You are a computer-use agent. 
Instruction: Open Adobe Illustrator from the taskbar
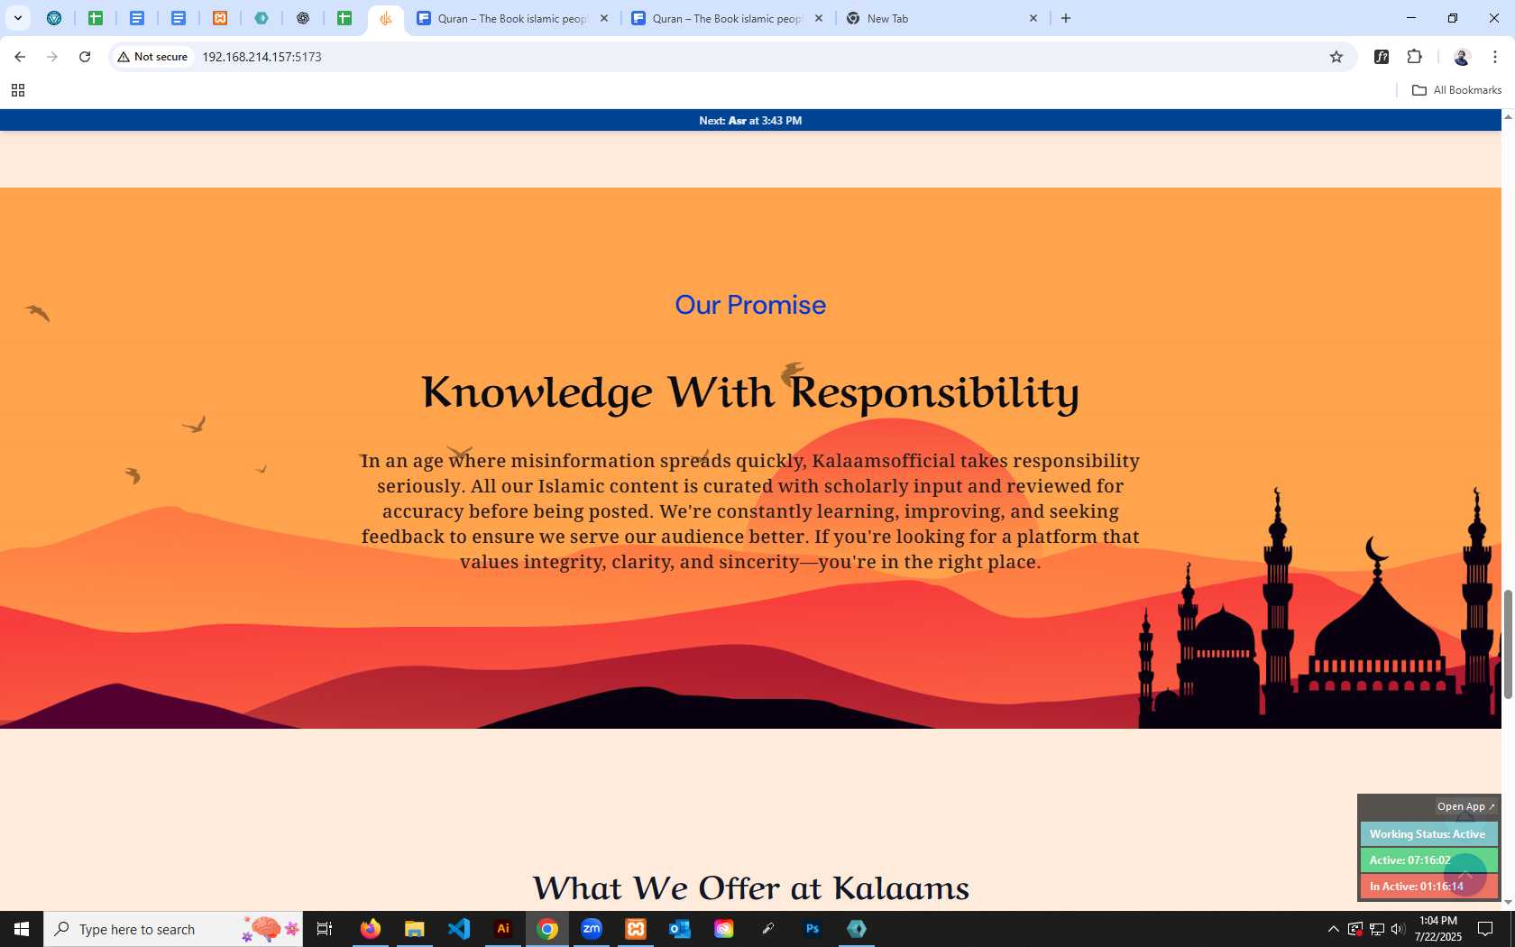(x=503, y=929)
